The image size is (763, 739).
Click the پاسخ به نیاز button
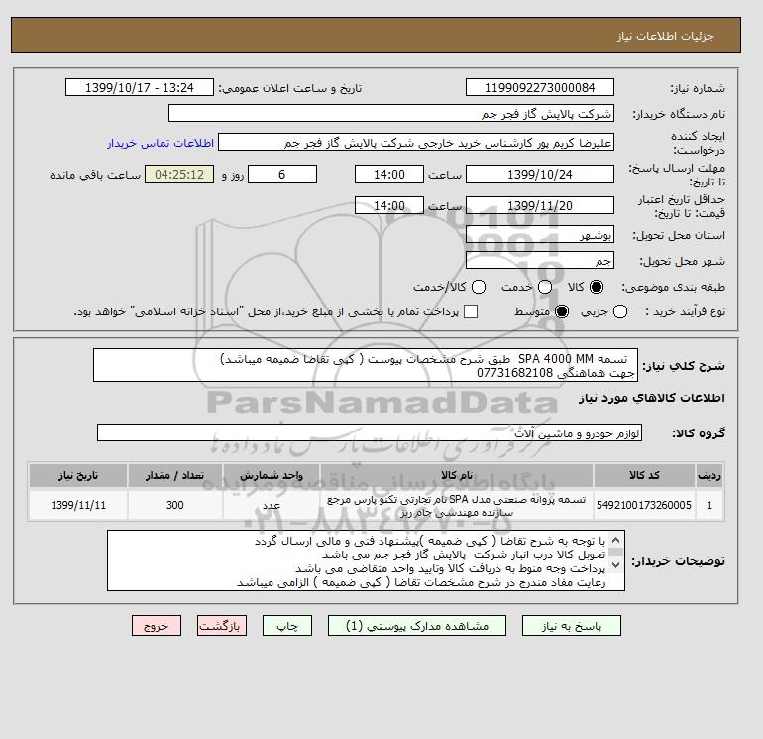[x=572, y=626]
